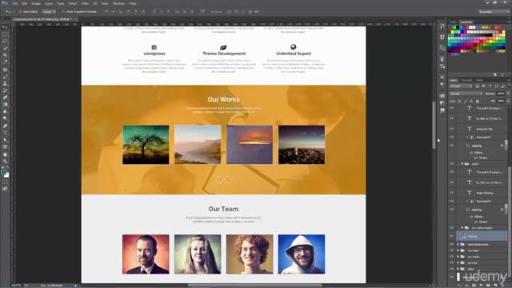Click the foreground teal color swatch
This screenshot has width=512, height=288.
coord(3,172)
